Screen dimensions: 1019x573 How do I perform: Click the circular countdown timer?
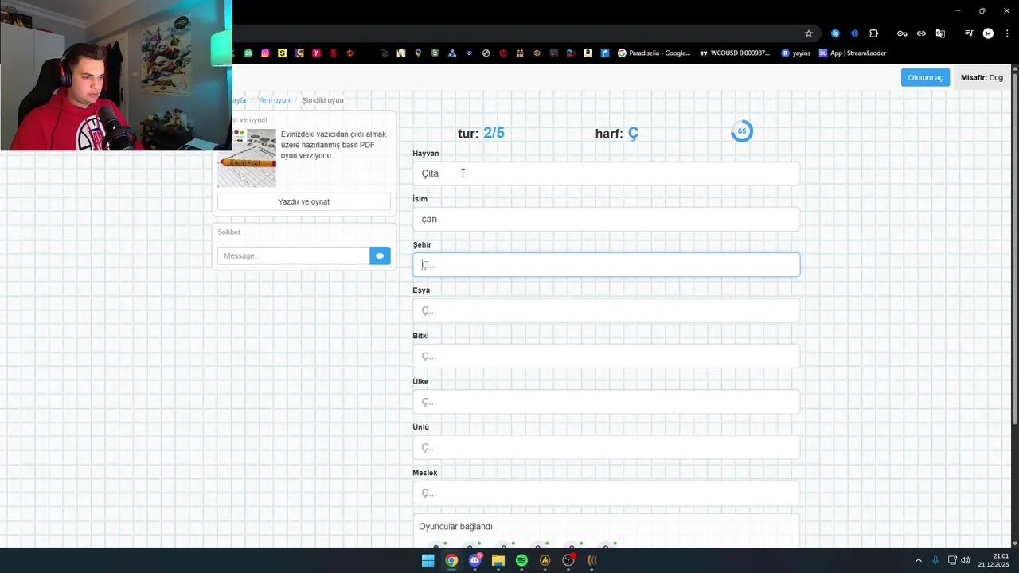coord(742,131)
